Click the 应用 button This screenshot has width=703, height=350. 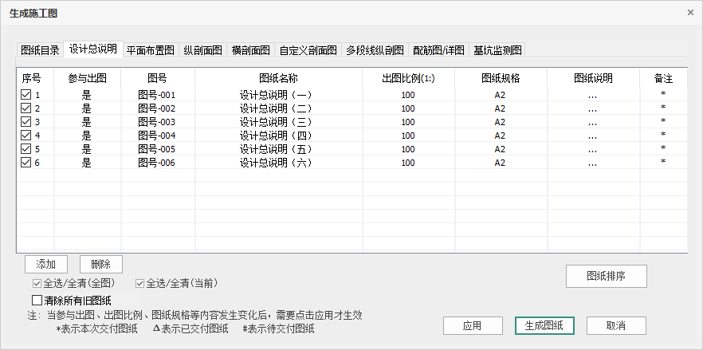[x=473, y=326]
